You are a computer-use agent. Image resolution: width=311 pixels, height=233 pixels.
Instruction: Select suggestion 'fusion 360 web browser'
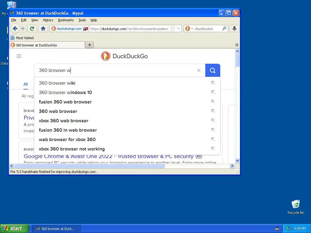[x=127, y=102]
